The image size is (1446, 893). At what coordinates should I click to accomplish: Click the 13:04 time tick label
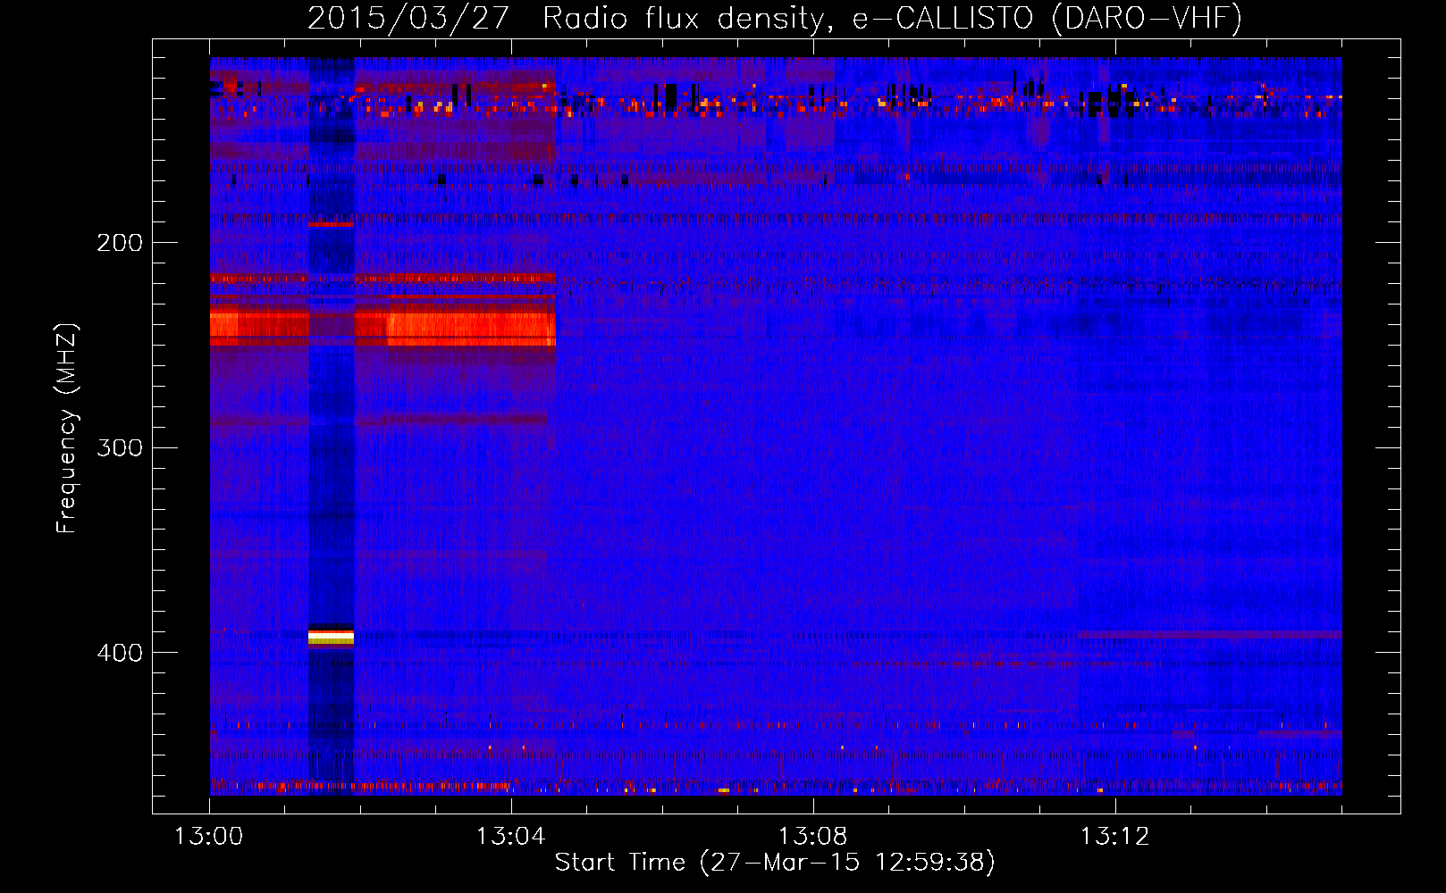pos(511,837)
